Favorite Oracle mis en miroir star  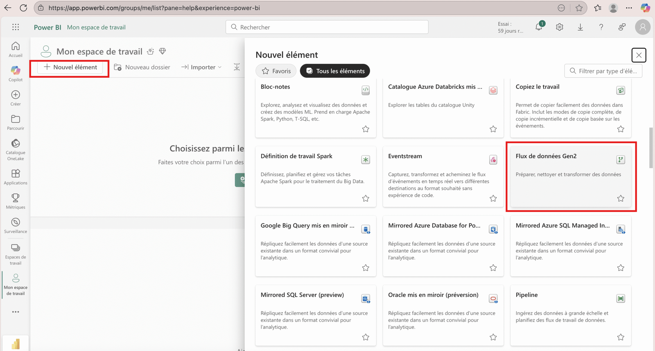[x=493, y=337]
